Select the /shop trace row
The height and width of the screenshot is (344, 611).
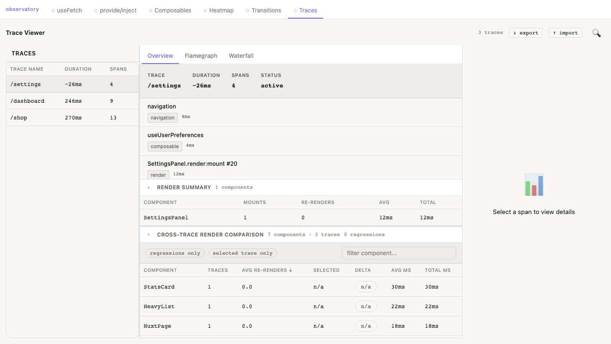(72, 118)
